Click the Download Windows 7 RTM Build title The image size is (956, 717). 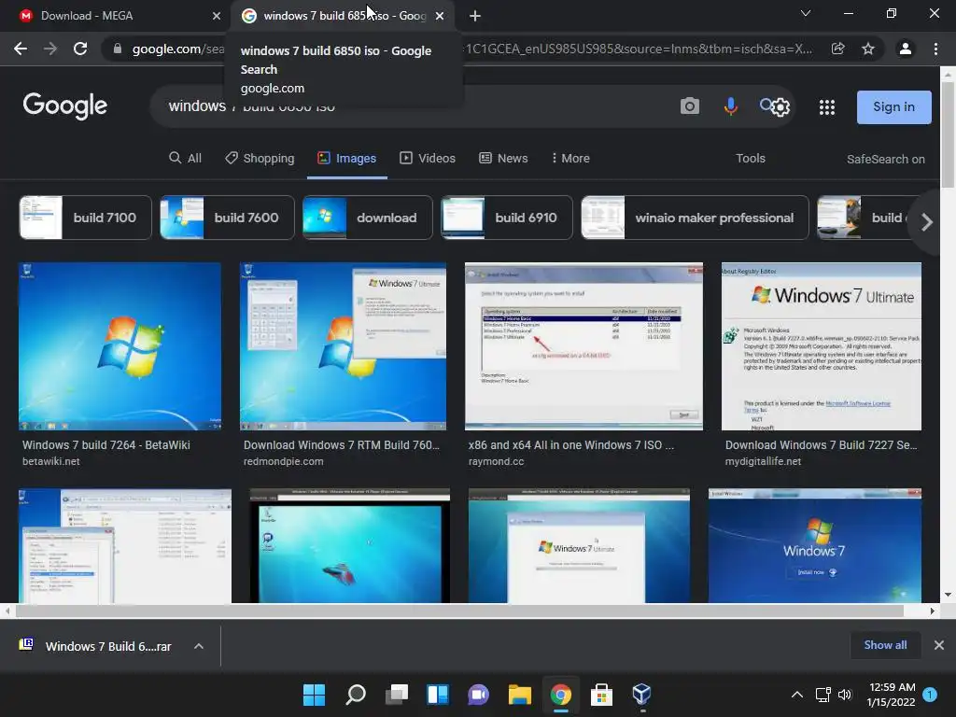(x=342, y=445)
